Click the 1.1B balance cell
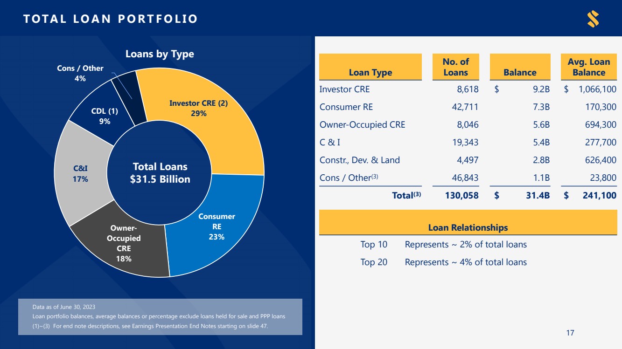622x349 pixels. point(541,178)
